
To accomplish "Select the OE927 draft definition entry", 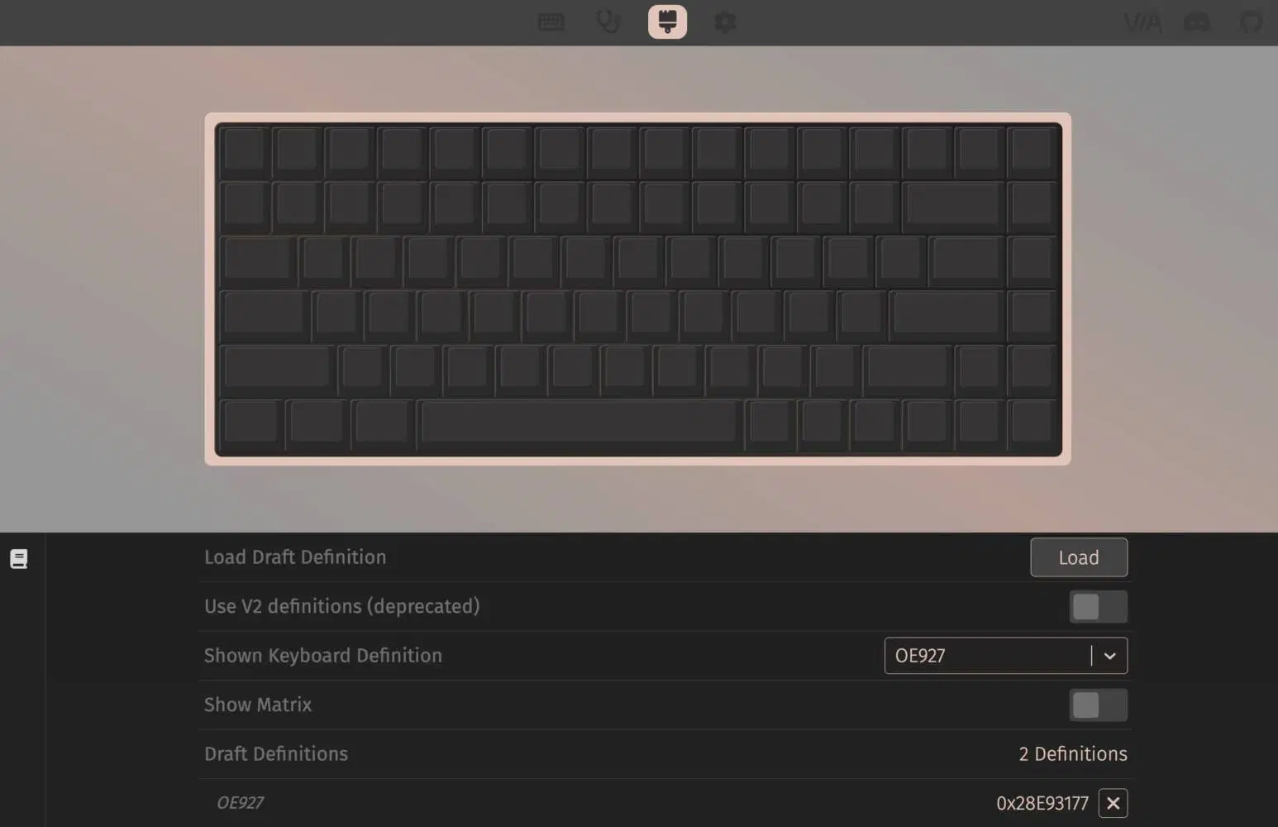I will click(240, 803).
